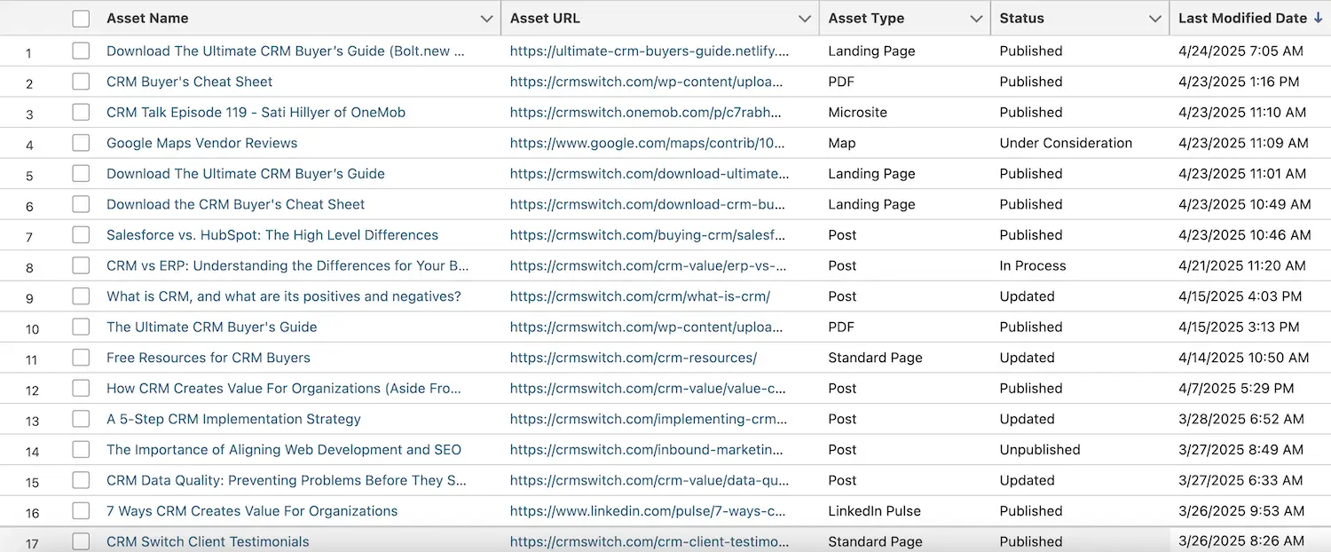The height and width of the screenshot is (552, 1331).
Task: Open the Asset Type column dropdown menu
Action: 976,19
